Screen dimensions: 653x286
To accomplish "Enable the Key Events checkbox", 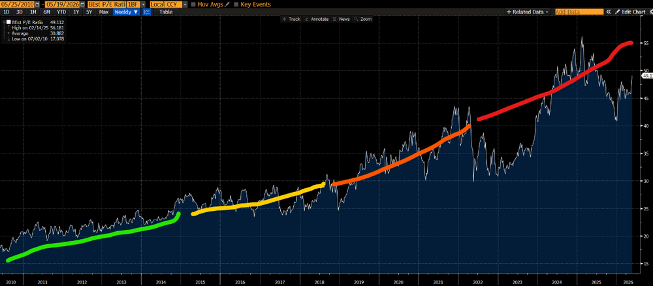I will (236, 5).
